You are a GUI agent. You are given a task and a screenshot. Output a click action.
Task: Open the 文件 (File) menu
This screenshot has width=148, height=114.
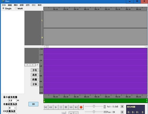coord(4,5)
